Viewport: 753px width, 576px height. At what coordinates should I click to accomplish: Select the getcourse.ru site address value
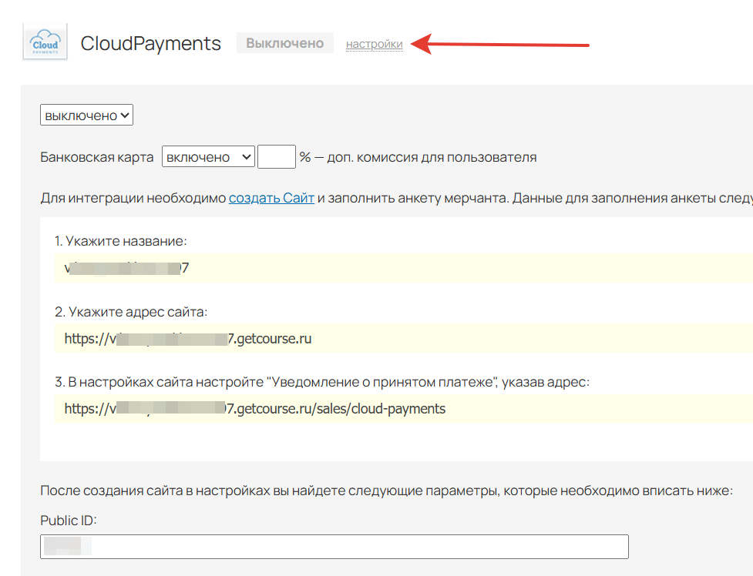point(188,339)
